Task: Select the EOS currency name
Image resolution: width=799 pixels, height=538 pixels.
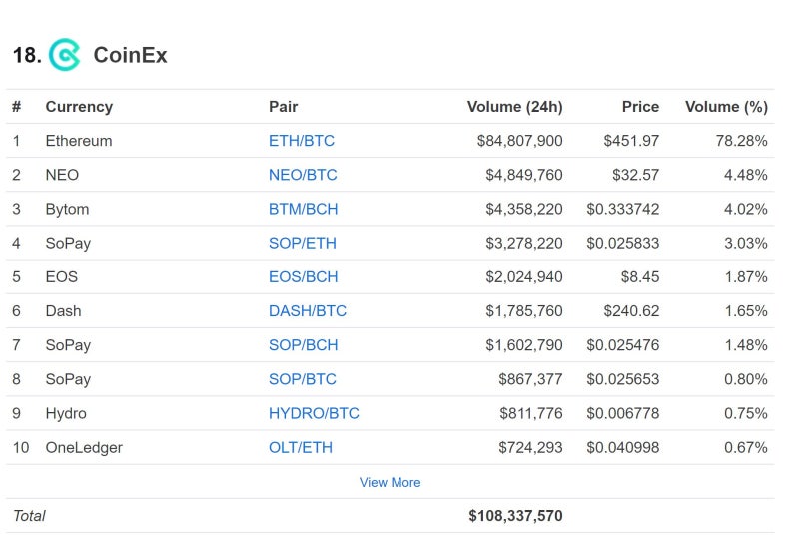Action: point(62,277)
